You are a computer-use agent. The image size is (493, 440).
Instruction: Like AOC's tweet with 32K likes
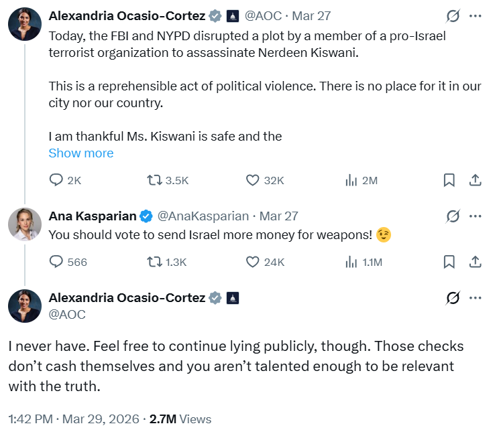pyautogui.click(x=253, y=180)
